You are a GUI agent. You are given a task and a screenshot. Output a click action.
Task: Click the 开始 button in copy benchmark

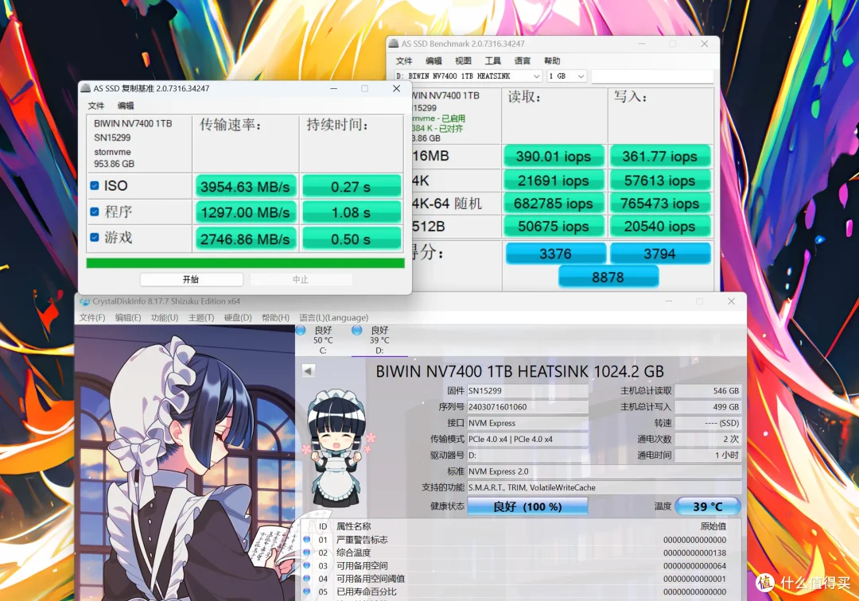[x=191, y=279]
